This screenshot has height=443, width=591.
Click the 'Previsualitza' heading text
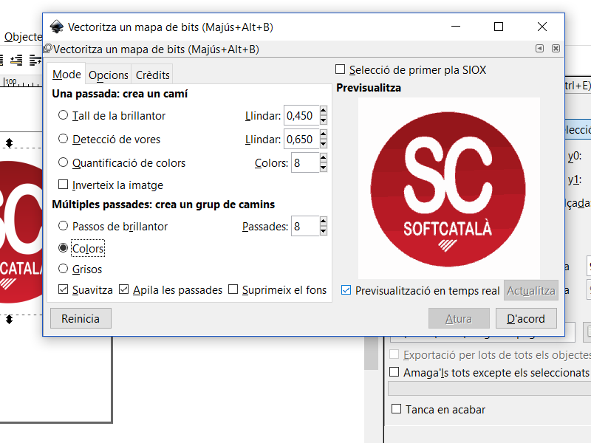tap(369, 88)
